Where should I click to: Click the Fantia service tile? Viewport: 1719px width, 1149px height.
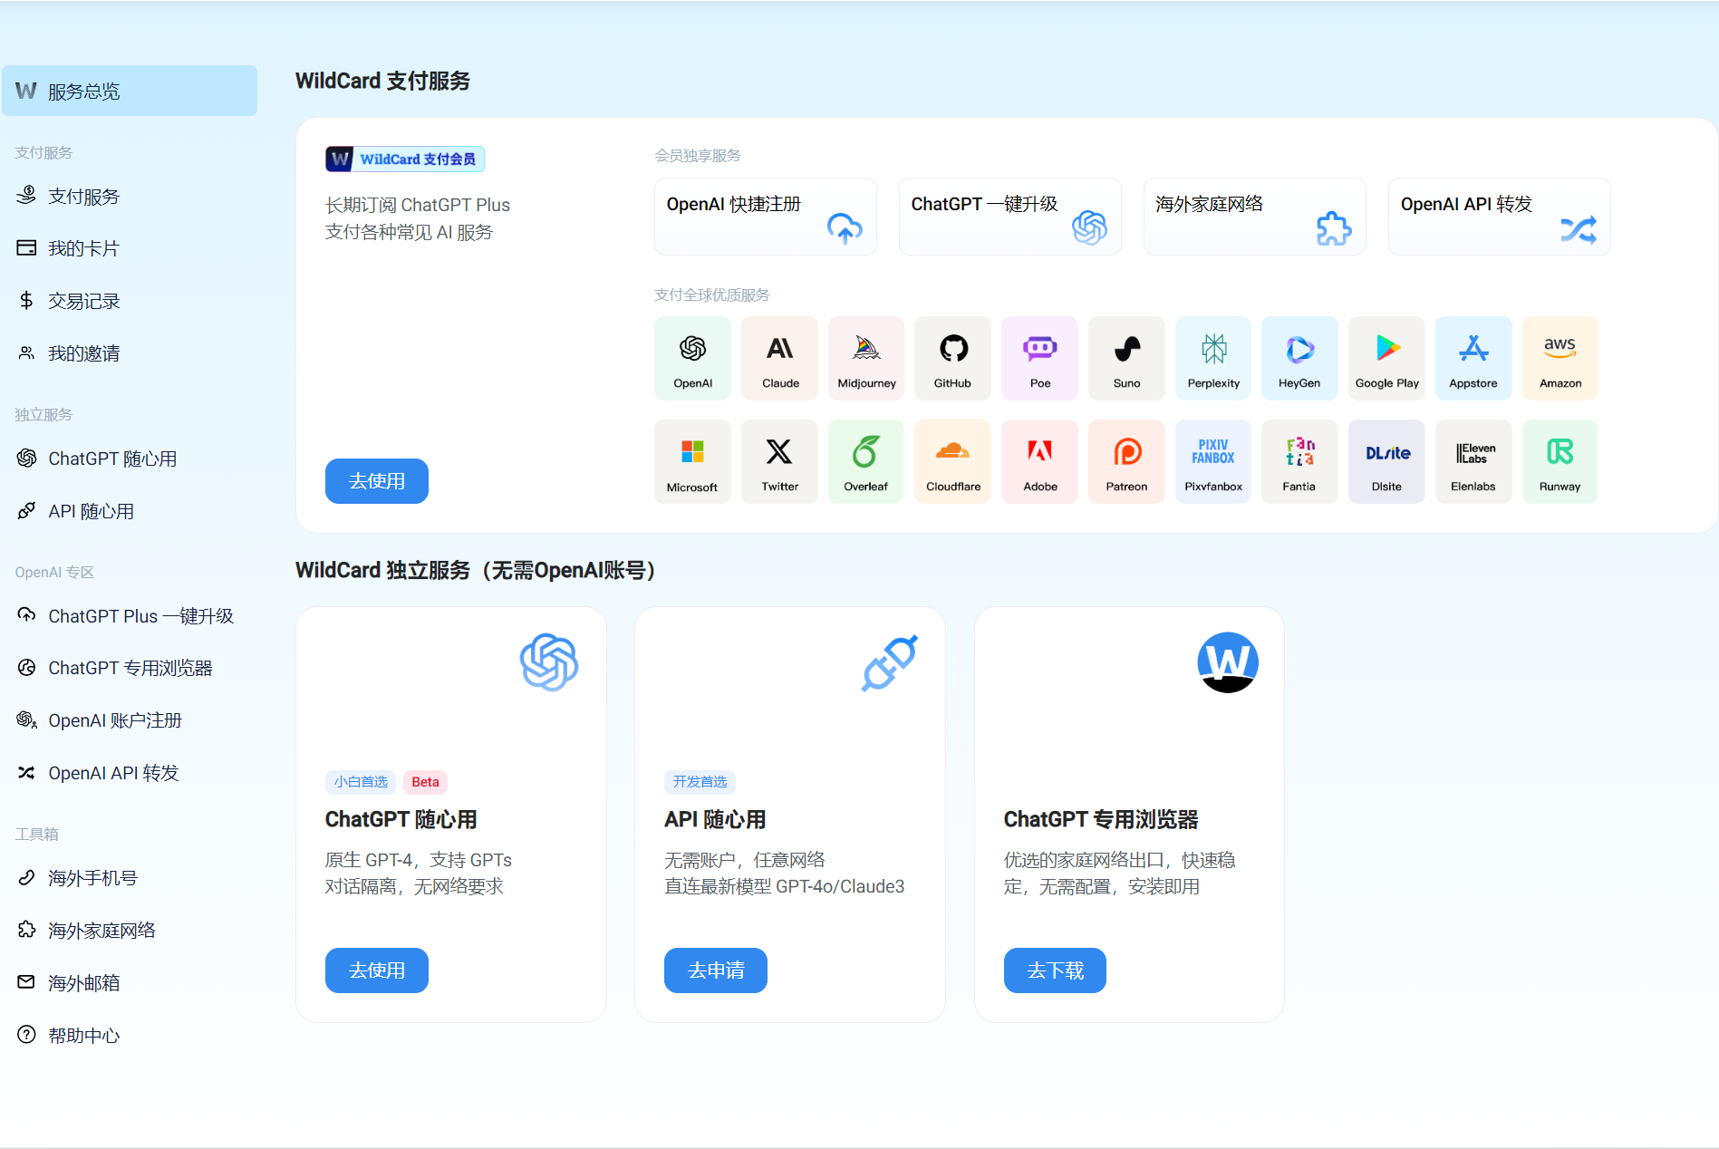[1299, 461]
